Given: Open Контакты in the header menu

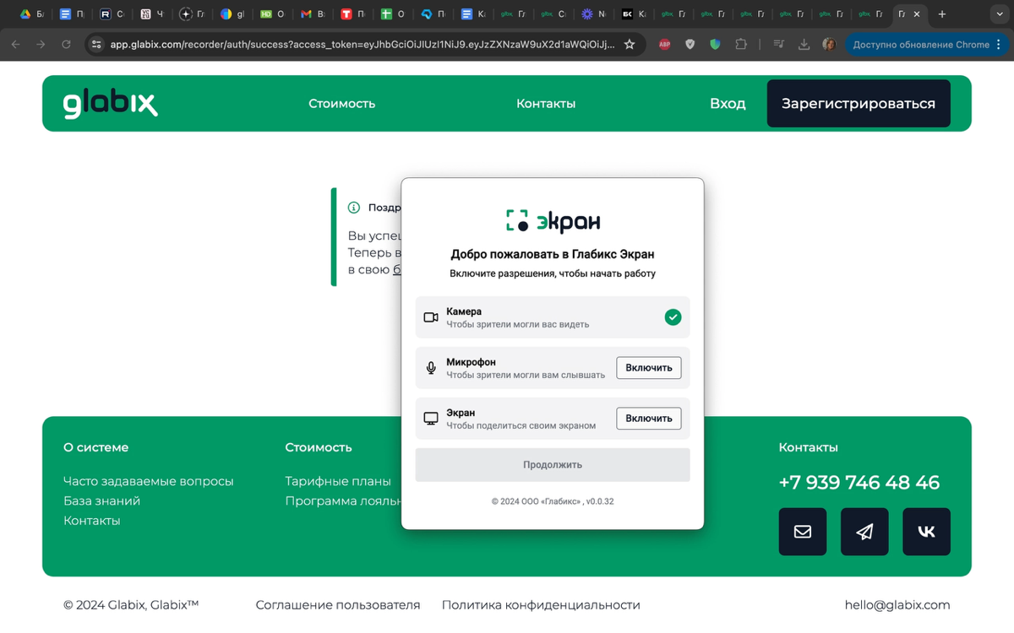Looking at the screenshot, I should tap(546, 104).
